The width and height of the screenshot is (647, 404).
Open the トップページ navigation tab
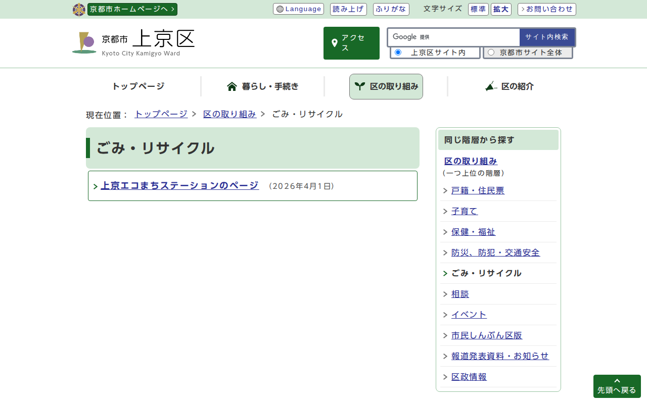(x=138, y=86)
